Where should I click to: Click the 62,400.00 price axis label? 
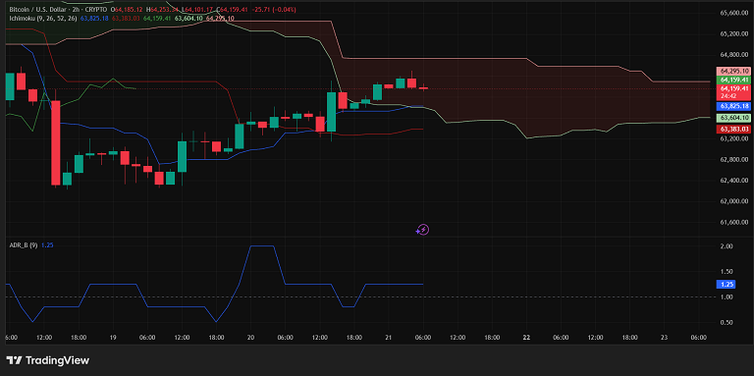tap(733, 181)
